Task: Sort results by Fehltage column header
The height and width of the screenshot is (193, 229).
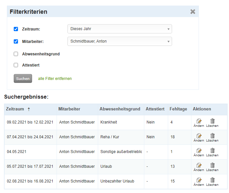Action: [x=178, y=109]
